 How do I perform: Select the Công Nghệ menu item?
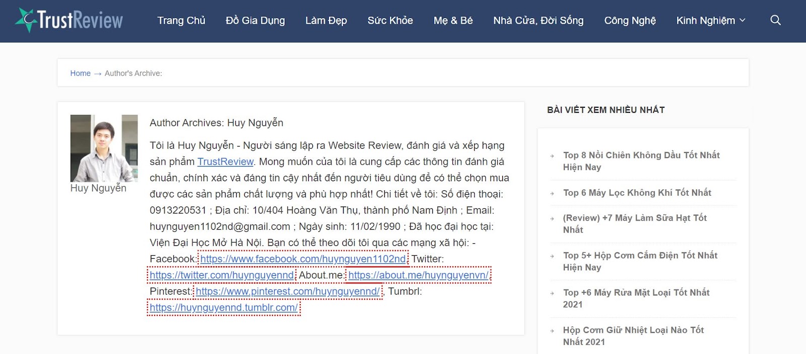point(630,21)
